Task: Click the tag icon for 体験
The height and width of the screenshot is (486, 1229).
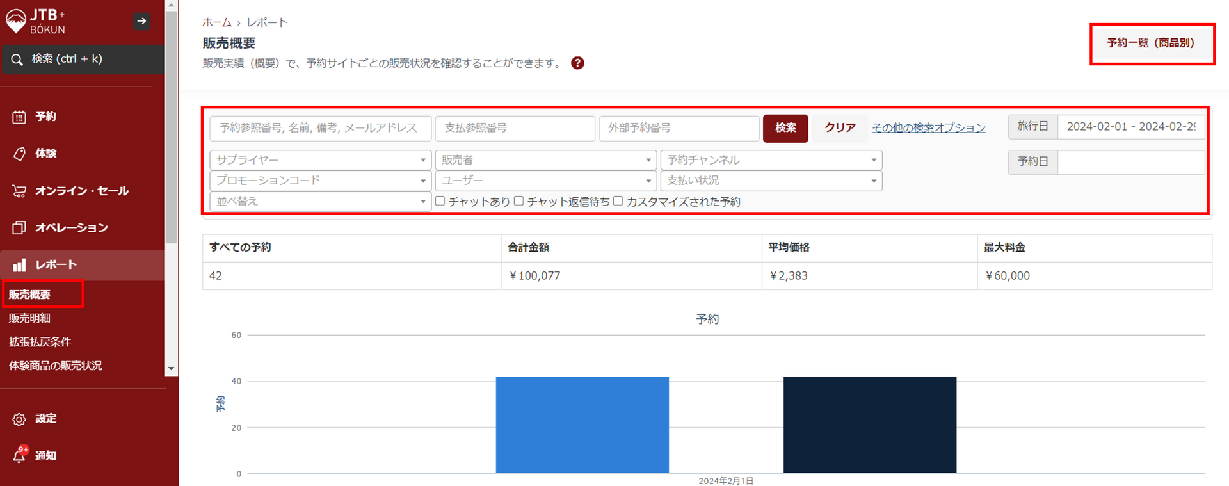Action: pyautogui.click(x=19, y=154)
